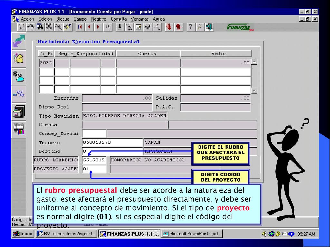Click the sidebar spreadsheet chart icon
Image resolution: width=330 pixels, height=247 pixels.
pos(19,129)
